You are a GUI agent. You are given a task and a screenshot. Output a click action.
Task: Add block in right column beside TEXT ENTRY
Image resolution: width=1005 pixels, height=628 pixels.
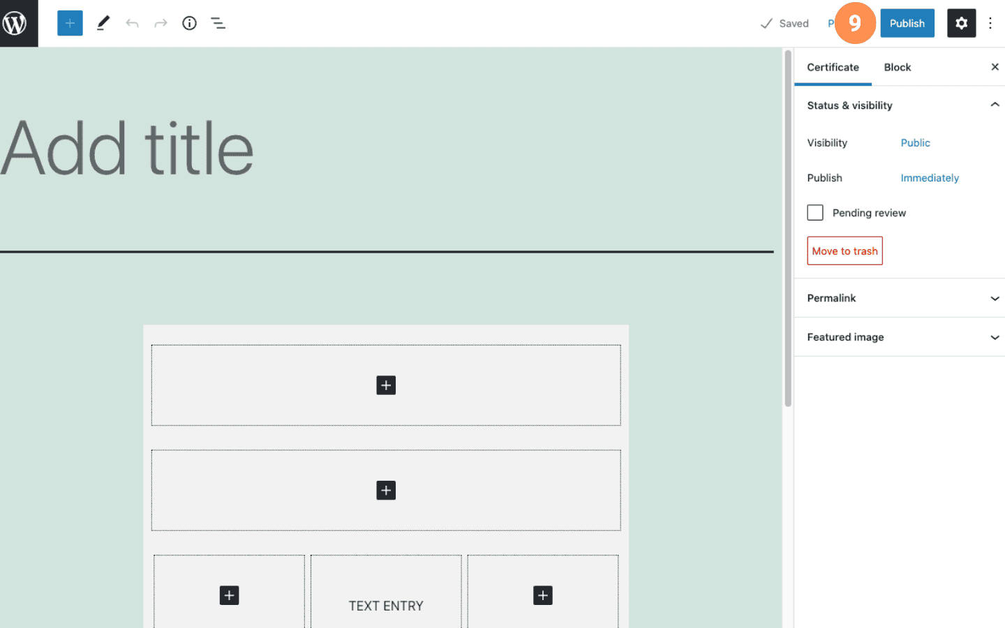pyautogui.click(x=543, y=595)
